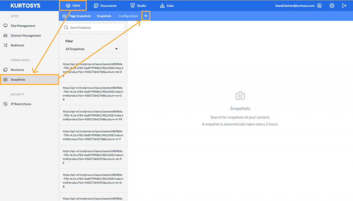The image size is (353, 201).
Task: Open the settings gear icon
Action: pyautogui.click(x=332, y=5)
